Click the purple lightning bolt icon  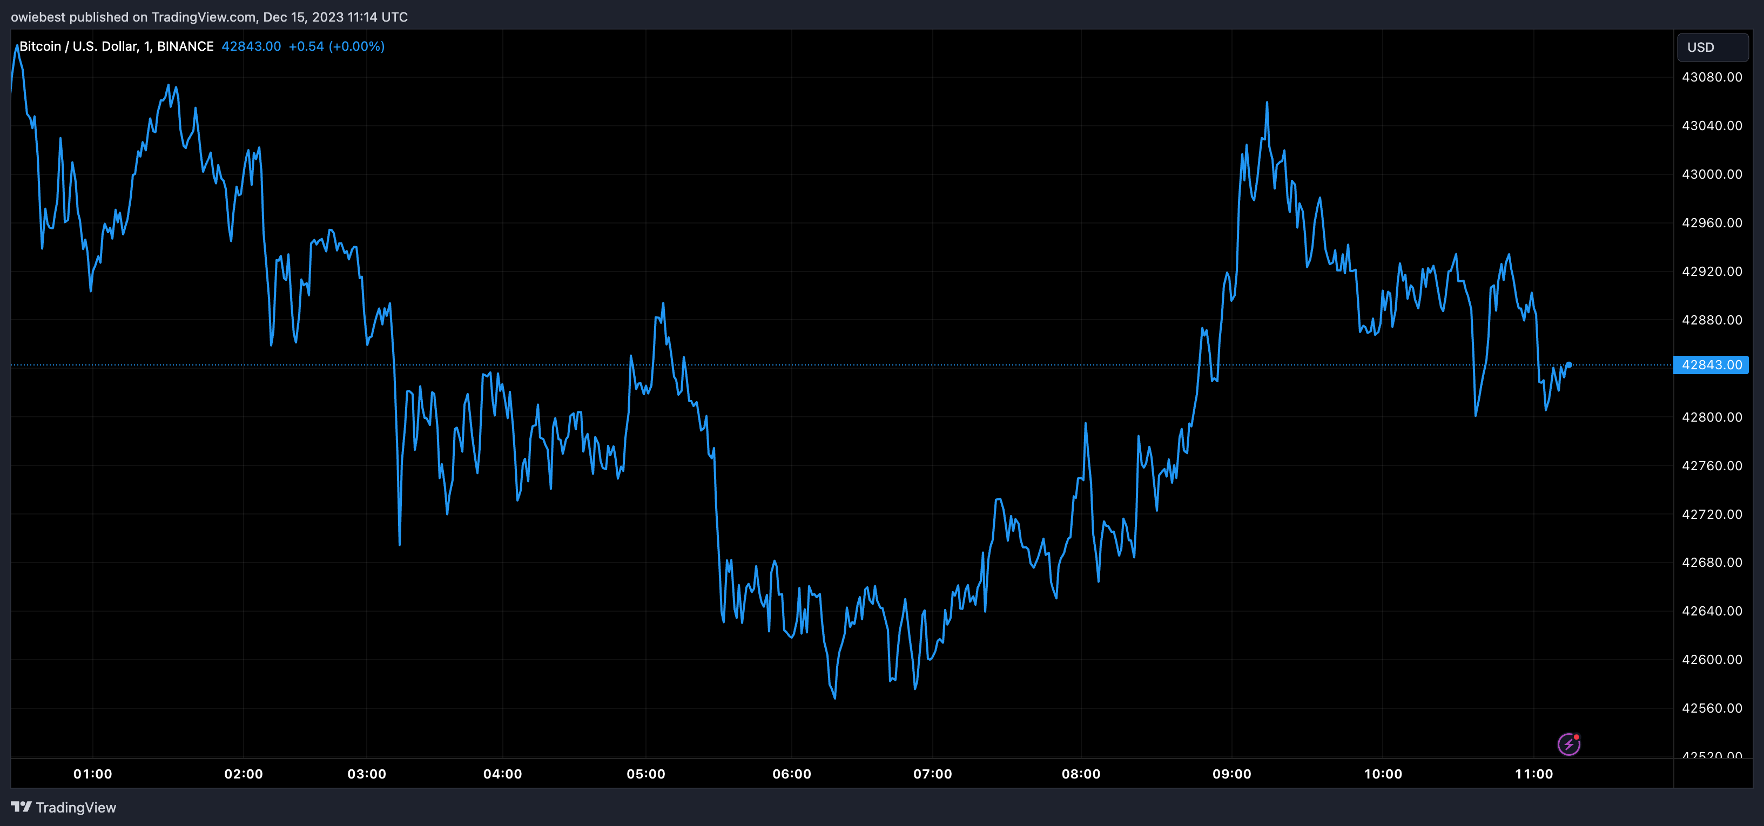[x=1568, y=744]
